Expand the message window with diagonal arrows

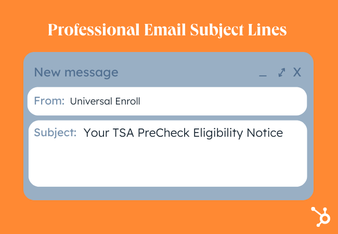pyautogui.click(x=282, y=72)
